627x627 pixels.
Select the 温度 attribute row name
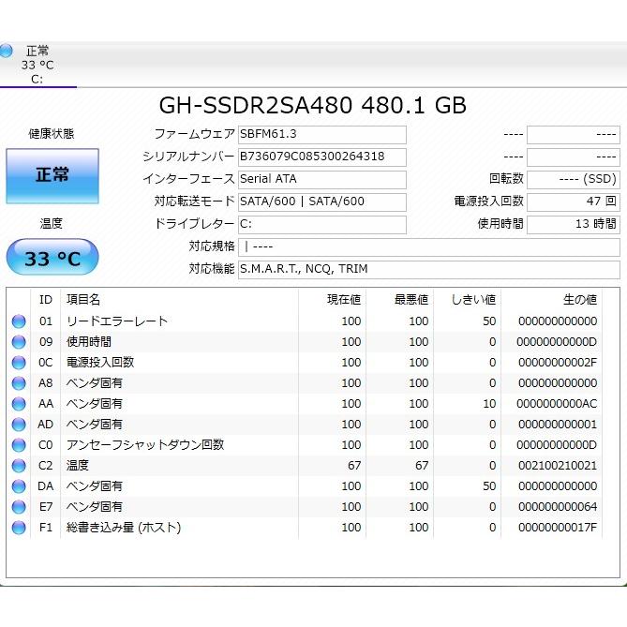tap(78, 466)
